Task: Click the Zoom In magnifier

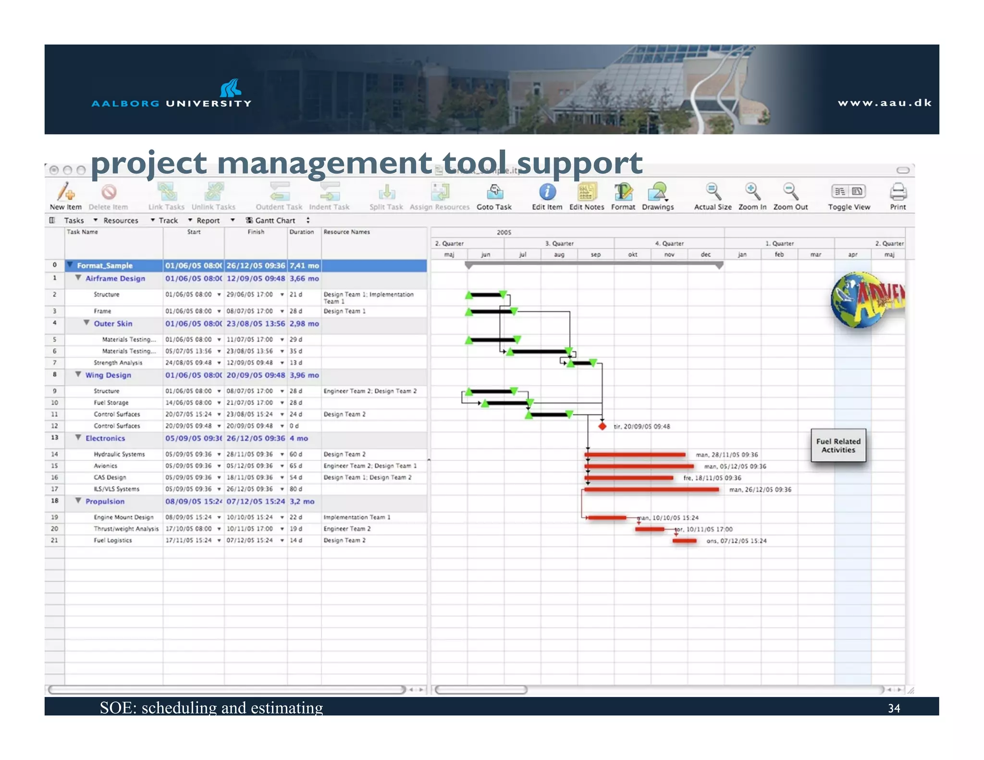Action: 752,191
